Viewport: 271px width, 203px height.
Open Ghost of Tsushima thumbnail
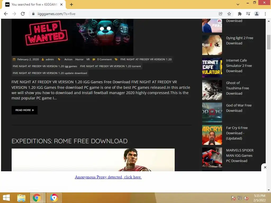point(212,90)
